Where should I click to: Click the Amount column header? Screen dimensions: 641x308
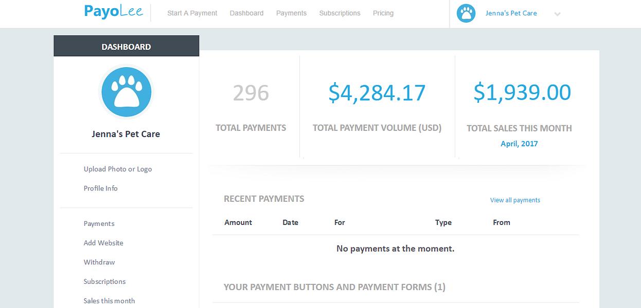point(238,222)
